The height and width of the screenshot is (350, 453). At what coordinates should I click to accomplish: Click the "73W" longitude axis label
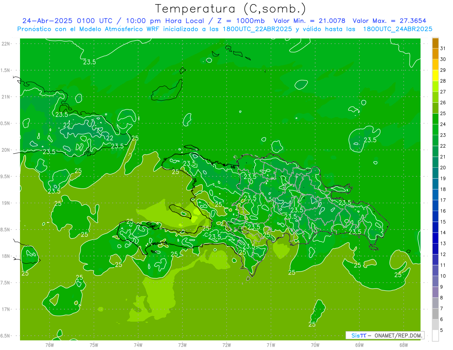coord(182,345)
